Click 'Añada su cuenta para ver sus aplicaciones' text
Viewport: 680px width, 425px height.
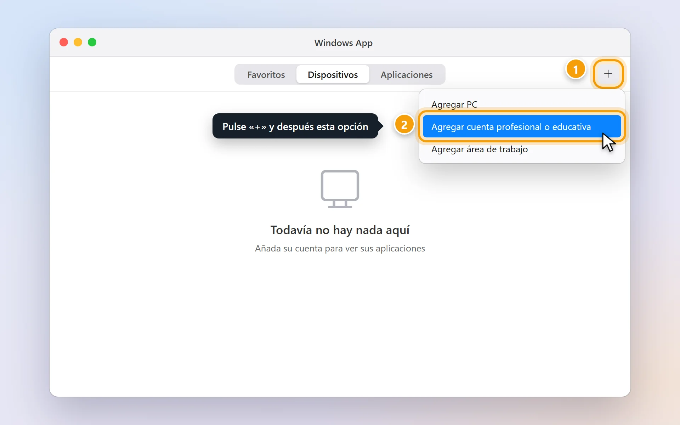click(340, 248)
